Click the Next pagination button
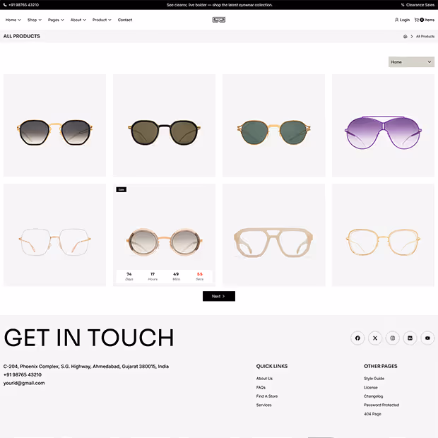The width and height of the screenshot is (438, 438). [x=219, y=296]
